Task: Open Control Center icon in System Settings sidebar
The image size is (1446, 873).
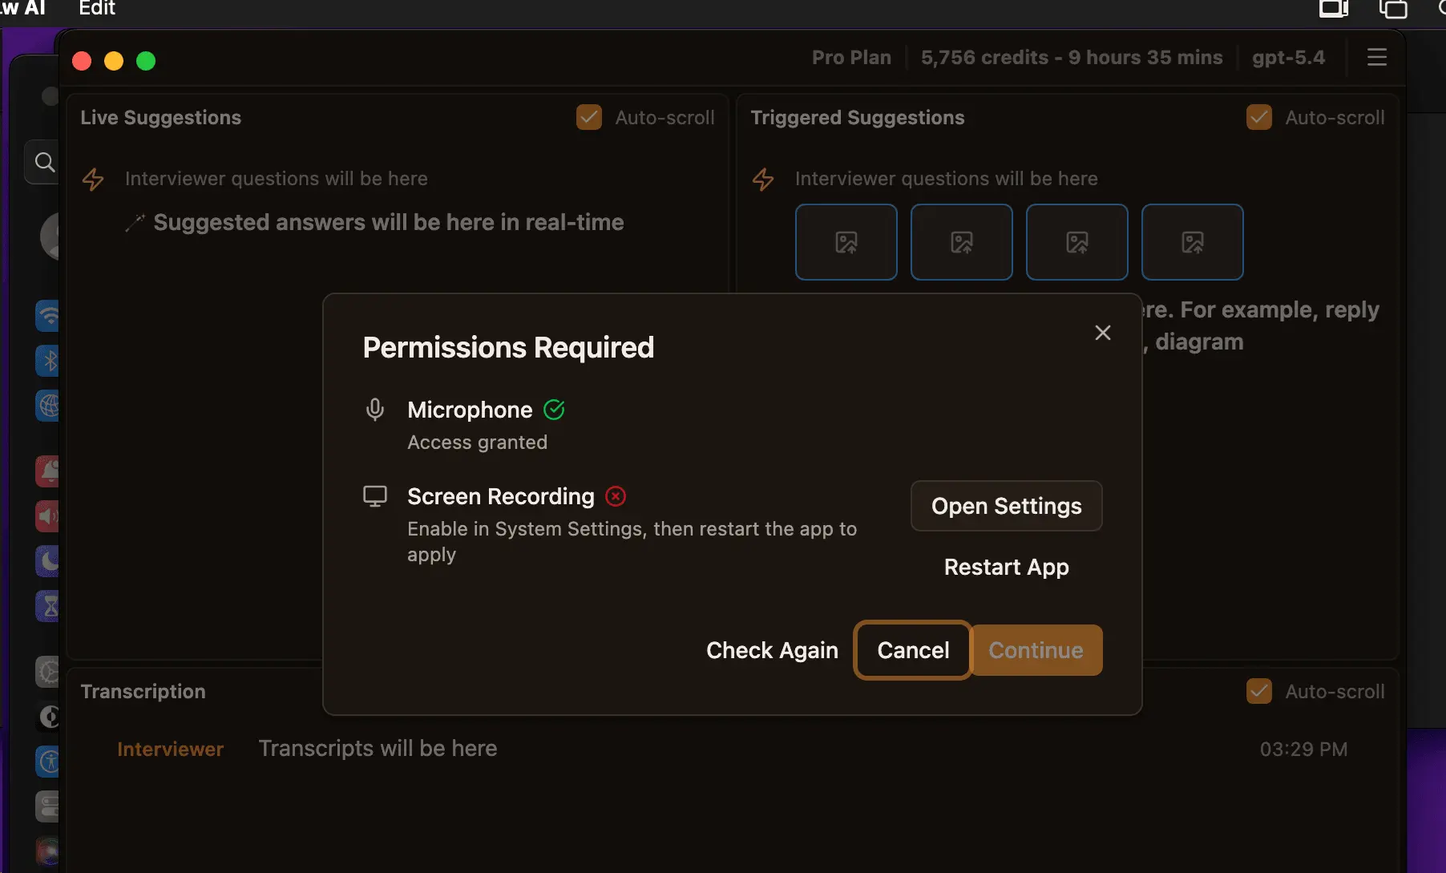Action: pos(47,806)
